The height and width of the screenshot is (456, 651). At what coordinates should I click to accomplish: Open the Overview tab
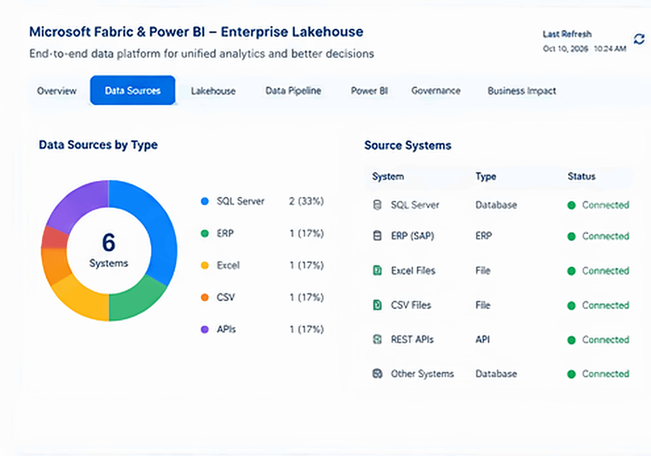(57, 91)
